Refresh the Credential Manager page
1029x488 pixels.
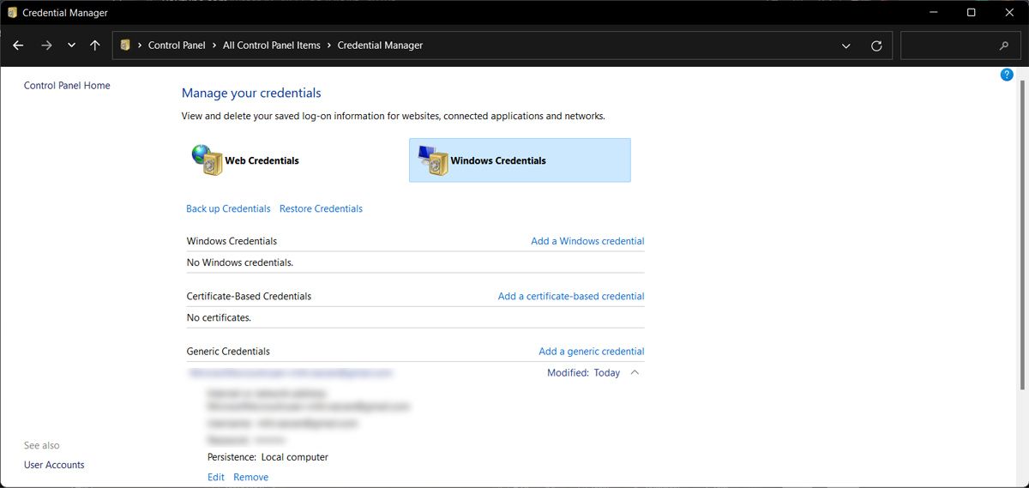[x=876, y=45]
